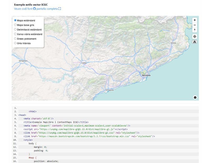
Task: Switch to the Orto hibrida basemap
Action: (15, 43)
